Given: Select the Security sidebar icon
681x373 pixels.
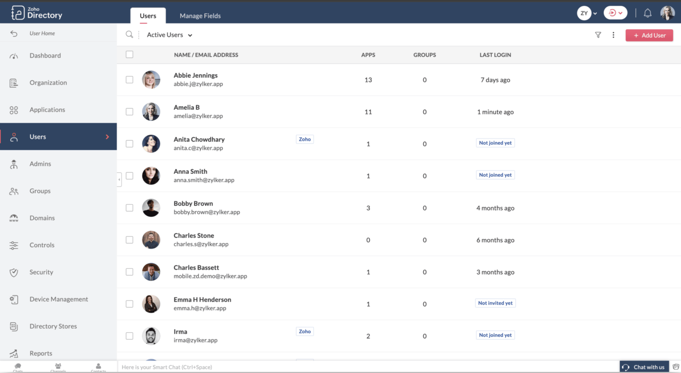Looking at the screenshot, I should pos(14,272).
